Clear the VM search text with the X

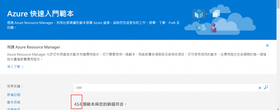pyautogui.click(x=260, y=88)
